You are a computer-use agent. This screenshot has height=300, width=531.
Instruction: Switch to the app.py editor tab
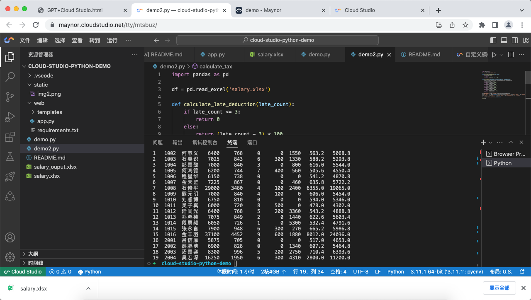point(216,54)
